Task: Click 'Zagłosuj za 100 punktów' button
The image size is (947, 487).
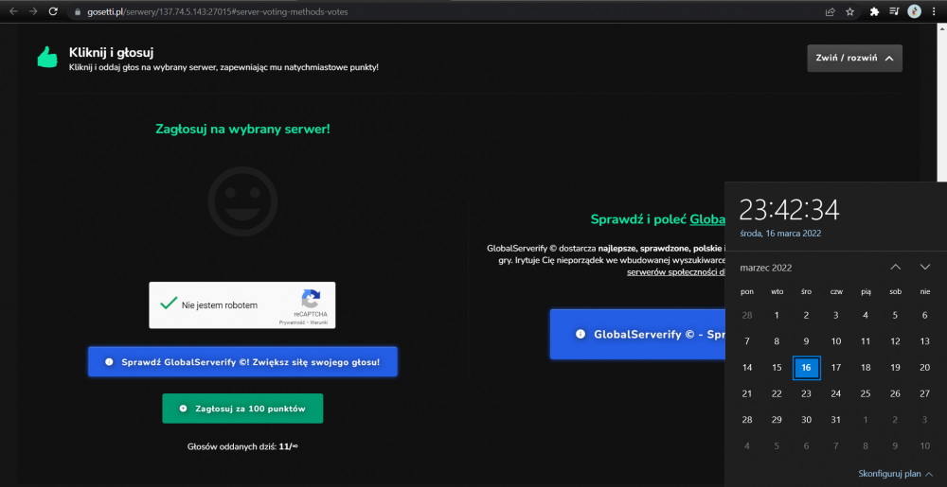Action: 242,409
